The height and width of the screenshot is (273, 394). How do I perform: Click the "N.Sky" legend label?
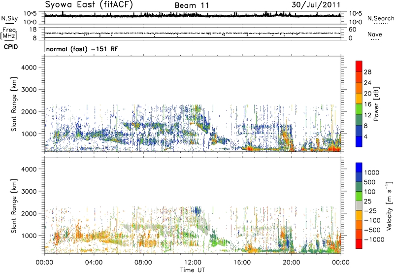click(x=9, y=18)
